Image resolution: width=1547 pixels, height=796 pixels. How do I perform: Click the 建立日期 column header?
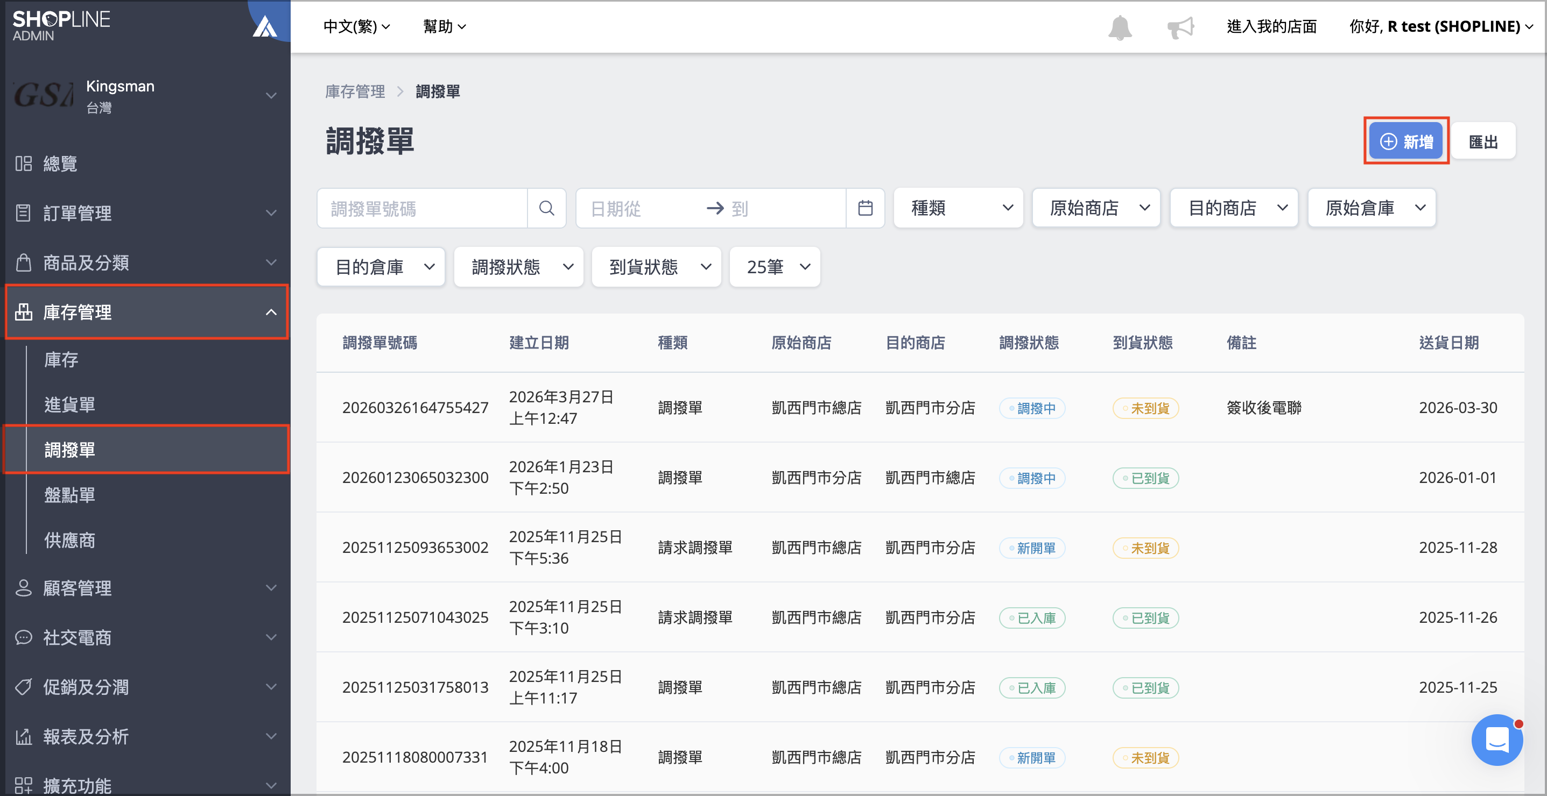(x=539, y=343)
